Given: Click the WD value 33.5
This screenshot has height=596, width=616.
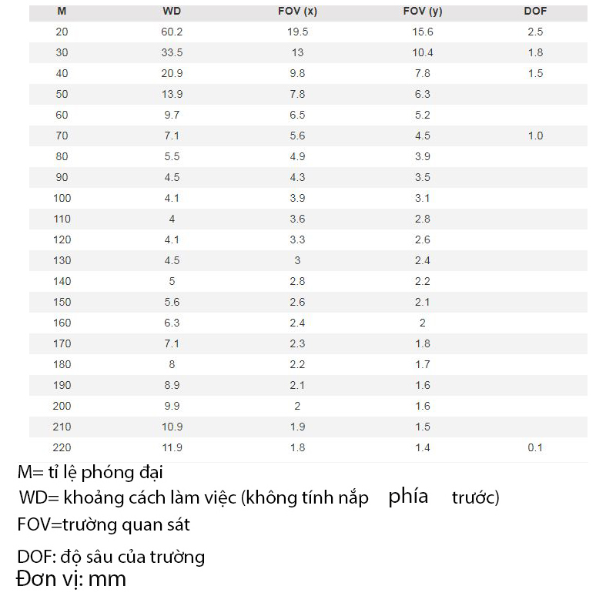Looking at the screenshot, I should (x=172, y=53).
